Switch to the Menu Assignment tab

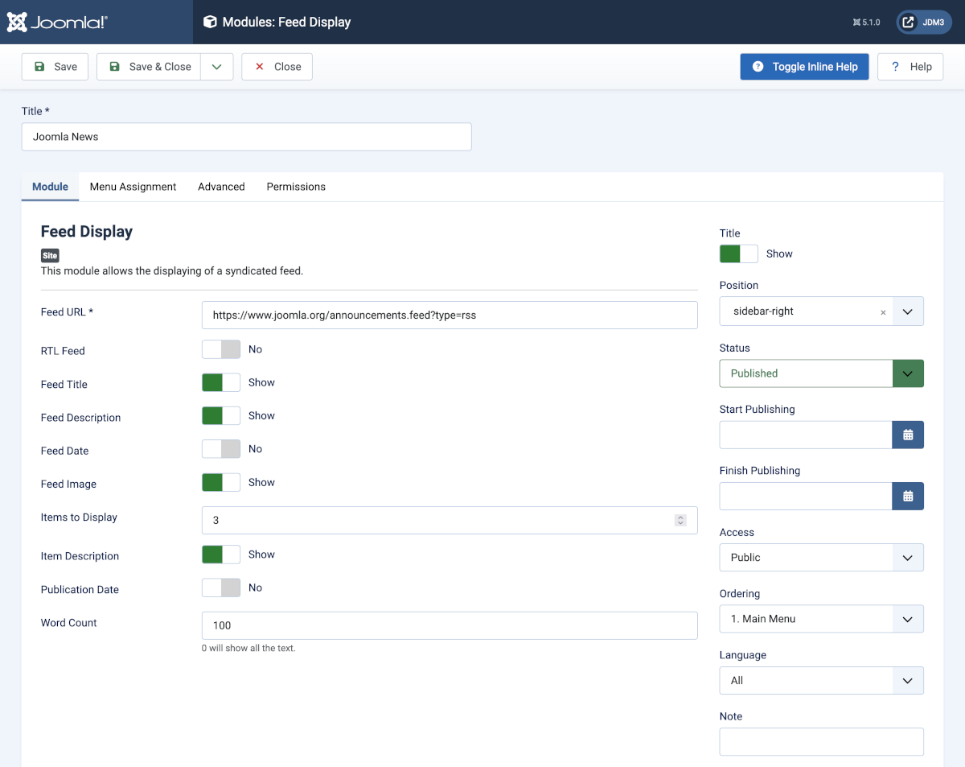click(x=133, y=187)
